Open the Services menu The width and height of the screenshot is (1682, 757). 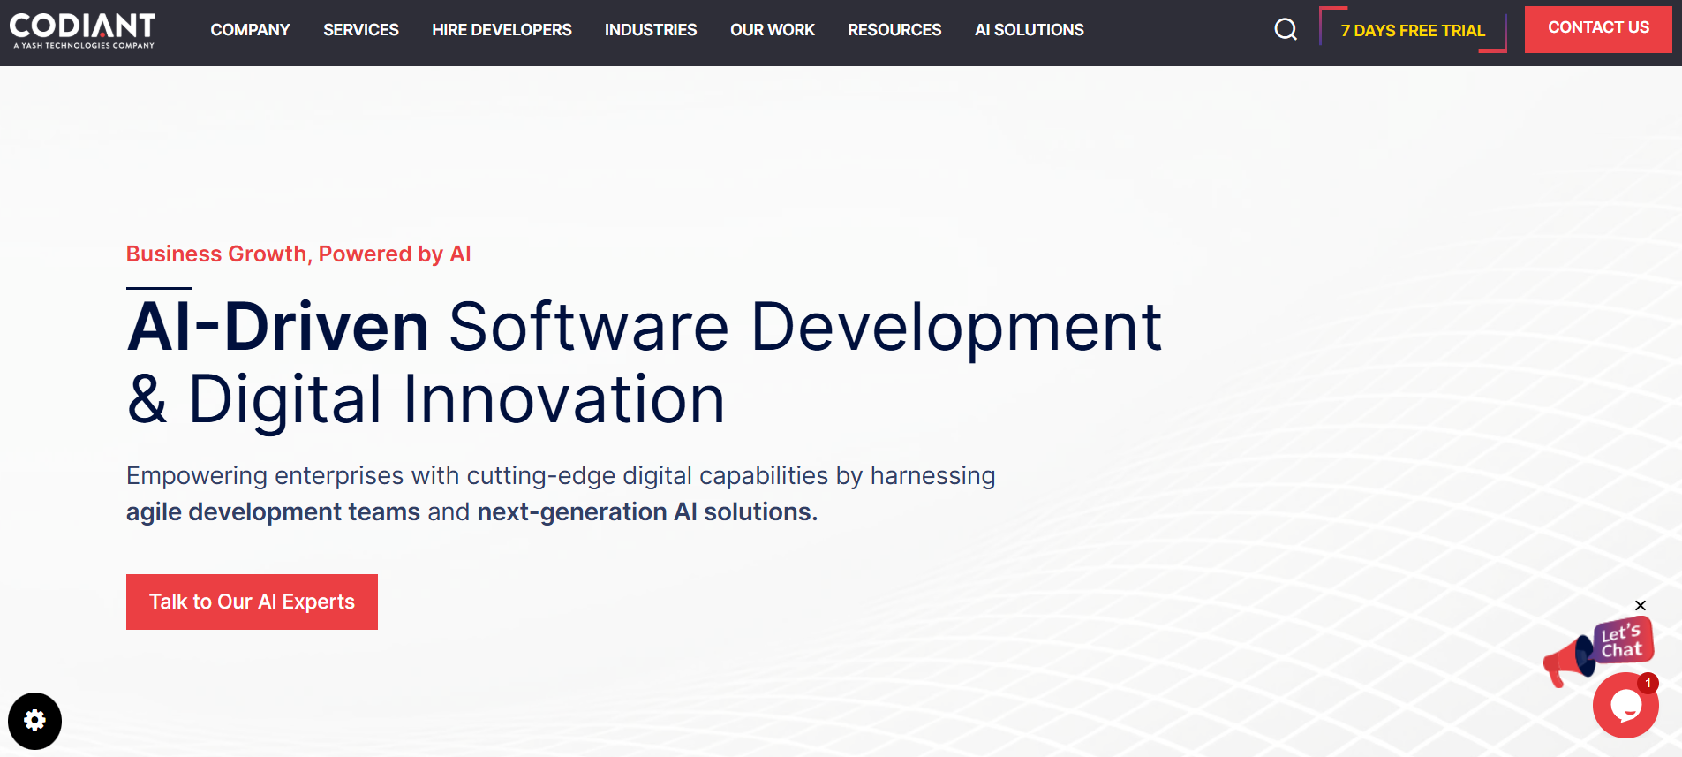click(361, 30)
